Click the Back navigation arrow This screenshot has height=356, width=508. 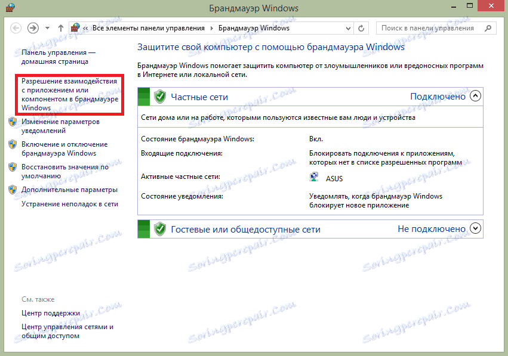16,28
